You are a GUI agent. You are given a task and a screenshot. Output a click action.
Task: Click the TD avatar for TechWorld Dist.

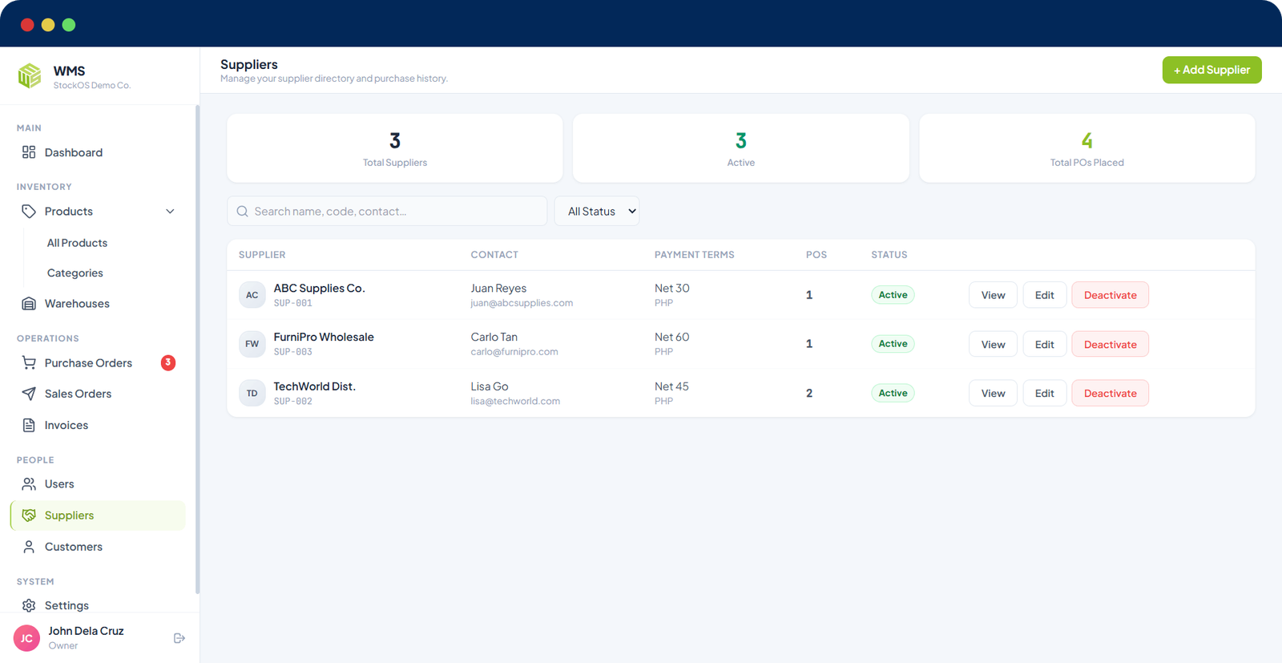[252, 393]
